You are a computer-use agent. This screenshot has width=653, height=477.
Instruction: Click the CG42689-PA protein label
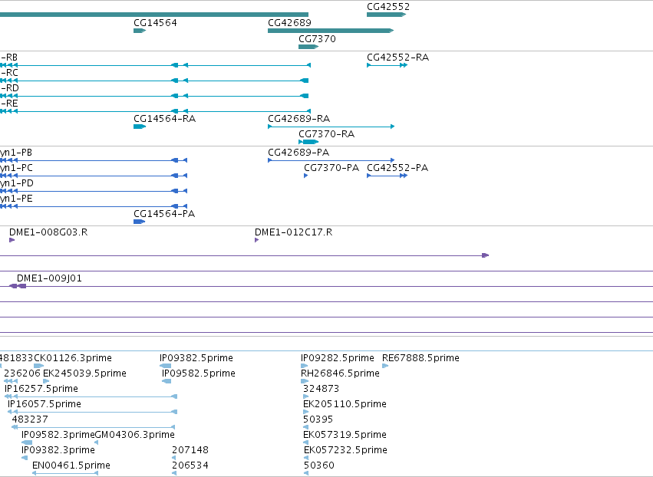[298, 153]
